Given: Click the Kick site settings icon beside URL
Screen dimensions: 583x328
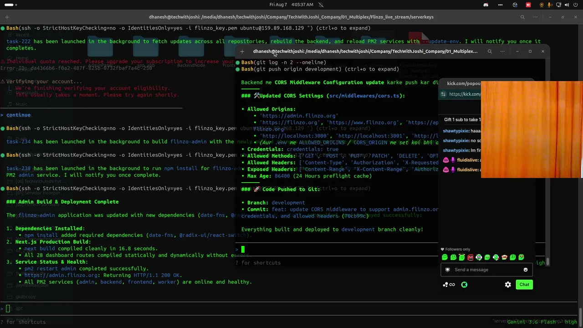Looking at the screenshot, I should (443, 94).
